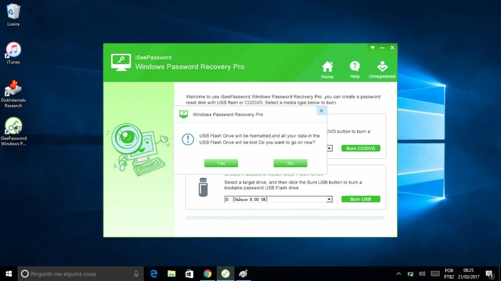Click the blue exclamation warning icon
The width and height of the screenshot is (501, 281).
click(188, 139)
